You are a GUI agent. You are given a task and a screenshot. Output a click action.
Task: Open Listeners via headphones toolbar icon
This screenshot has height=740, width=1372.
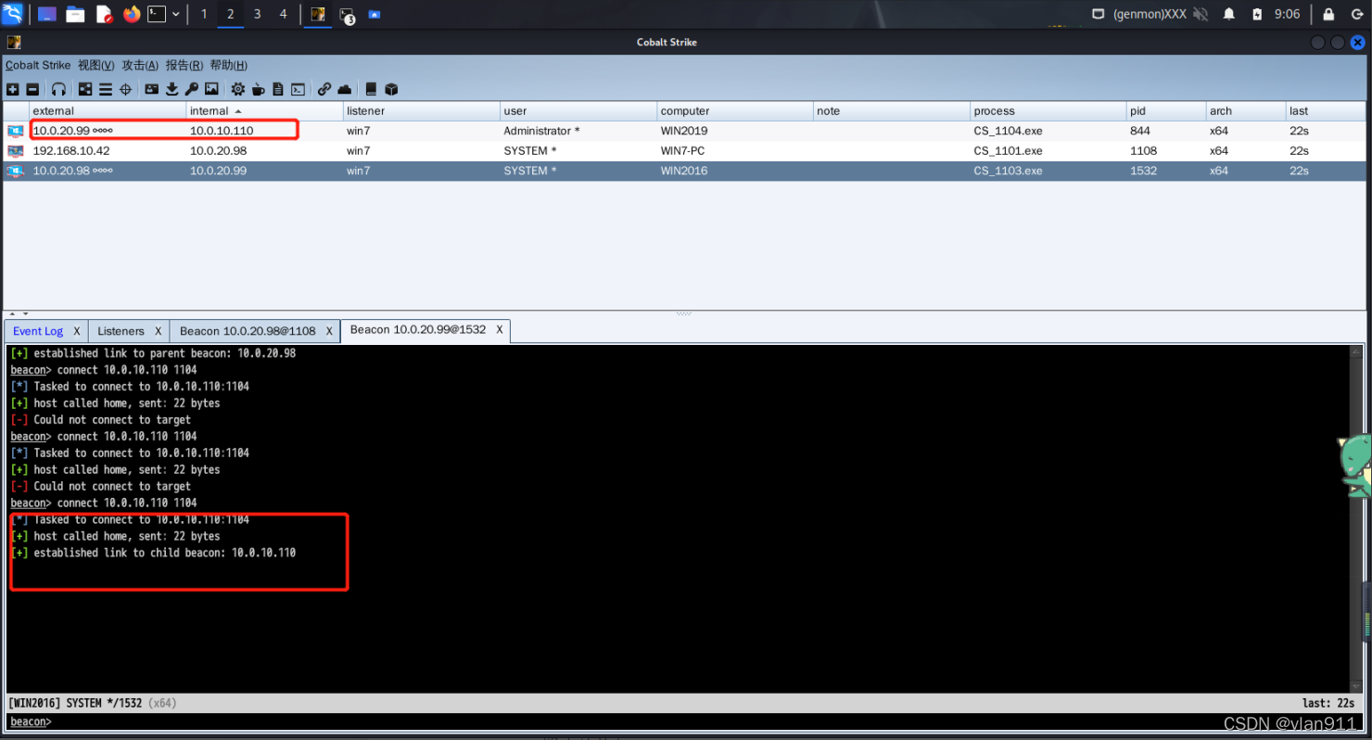58,89
